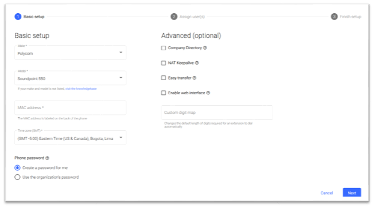Tick the Easy transfer checkbox
Image resolution: width=373 pixels, height=208 pixels.
pyautogui.click(x=164, y=78)
